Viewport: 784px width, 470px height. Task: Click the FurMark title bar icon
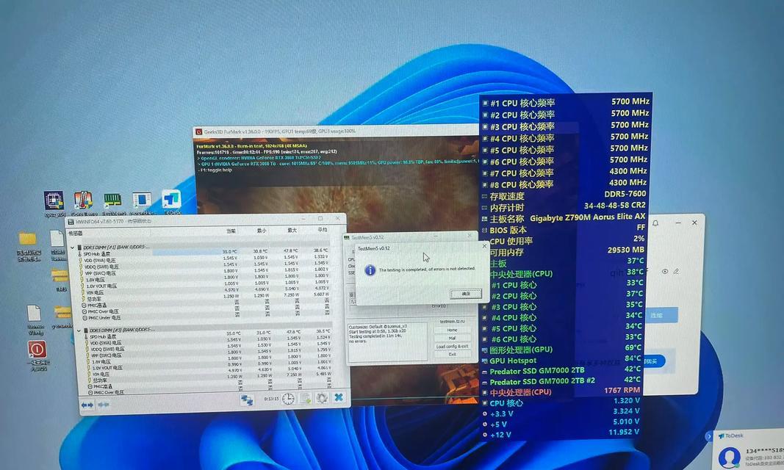click(199, 132)
